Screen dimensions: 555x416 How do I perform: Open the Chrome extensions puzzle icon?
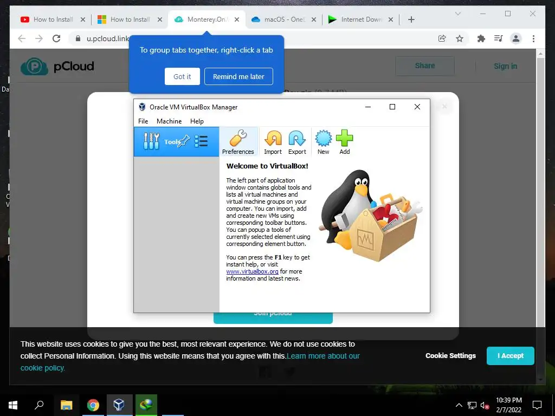(481, 38)
